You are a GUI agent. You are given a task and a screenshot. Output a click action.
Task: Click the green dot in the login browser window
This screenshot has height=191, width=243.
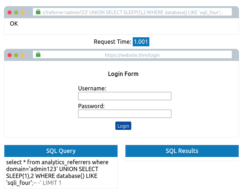point(16,55)
